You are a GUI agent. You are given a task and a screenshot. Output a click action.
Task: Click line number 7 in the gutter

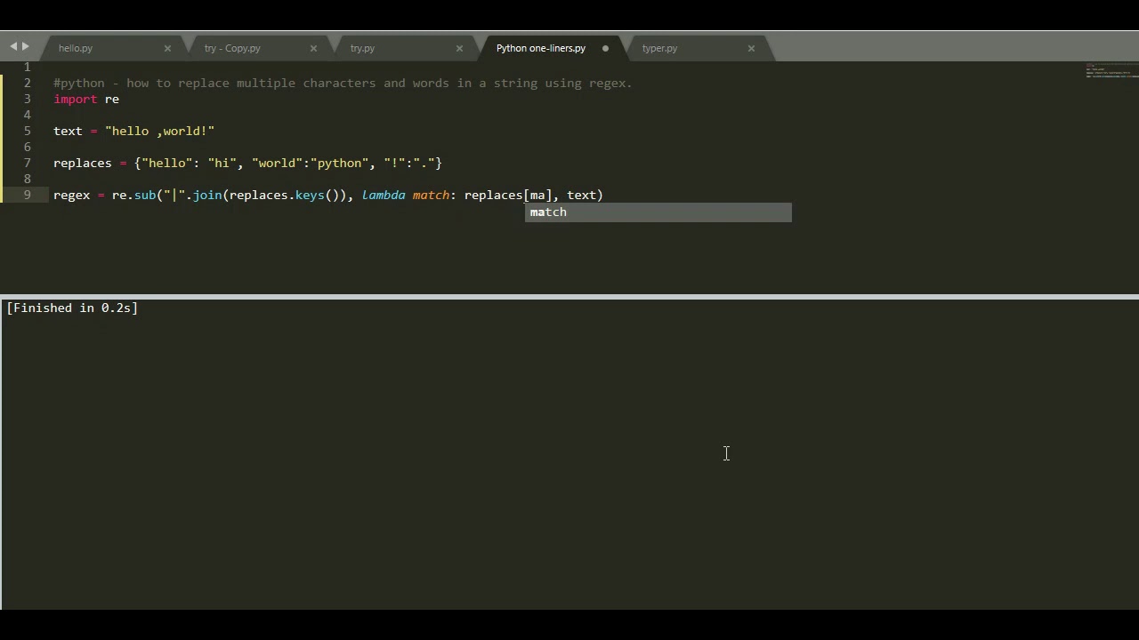(x=28, y=163)
